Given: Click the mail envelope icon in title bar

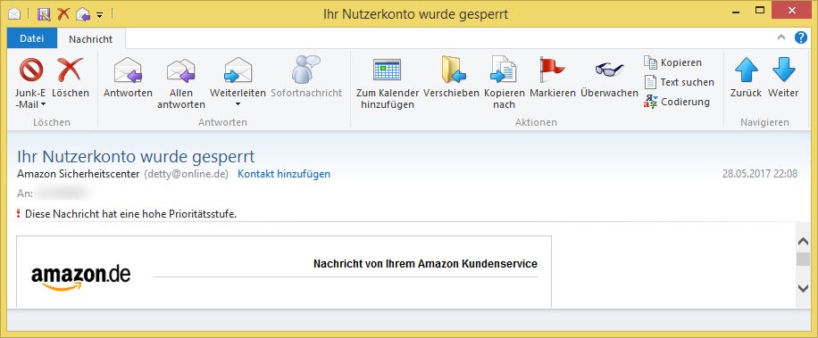Looking at the screenshot, I should click(14, 14).
